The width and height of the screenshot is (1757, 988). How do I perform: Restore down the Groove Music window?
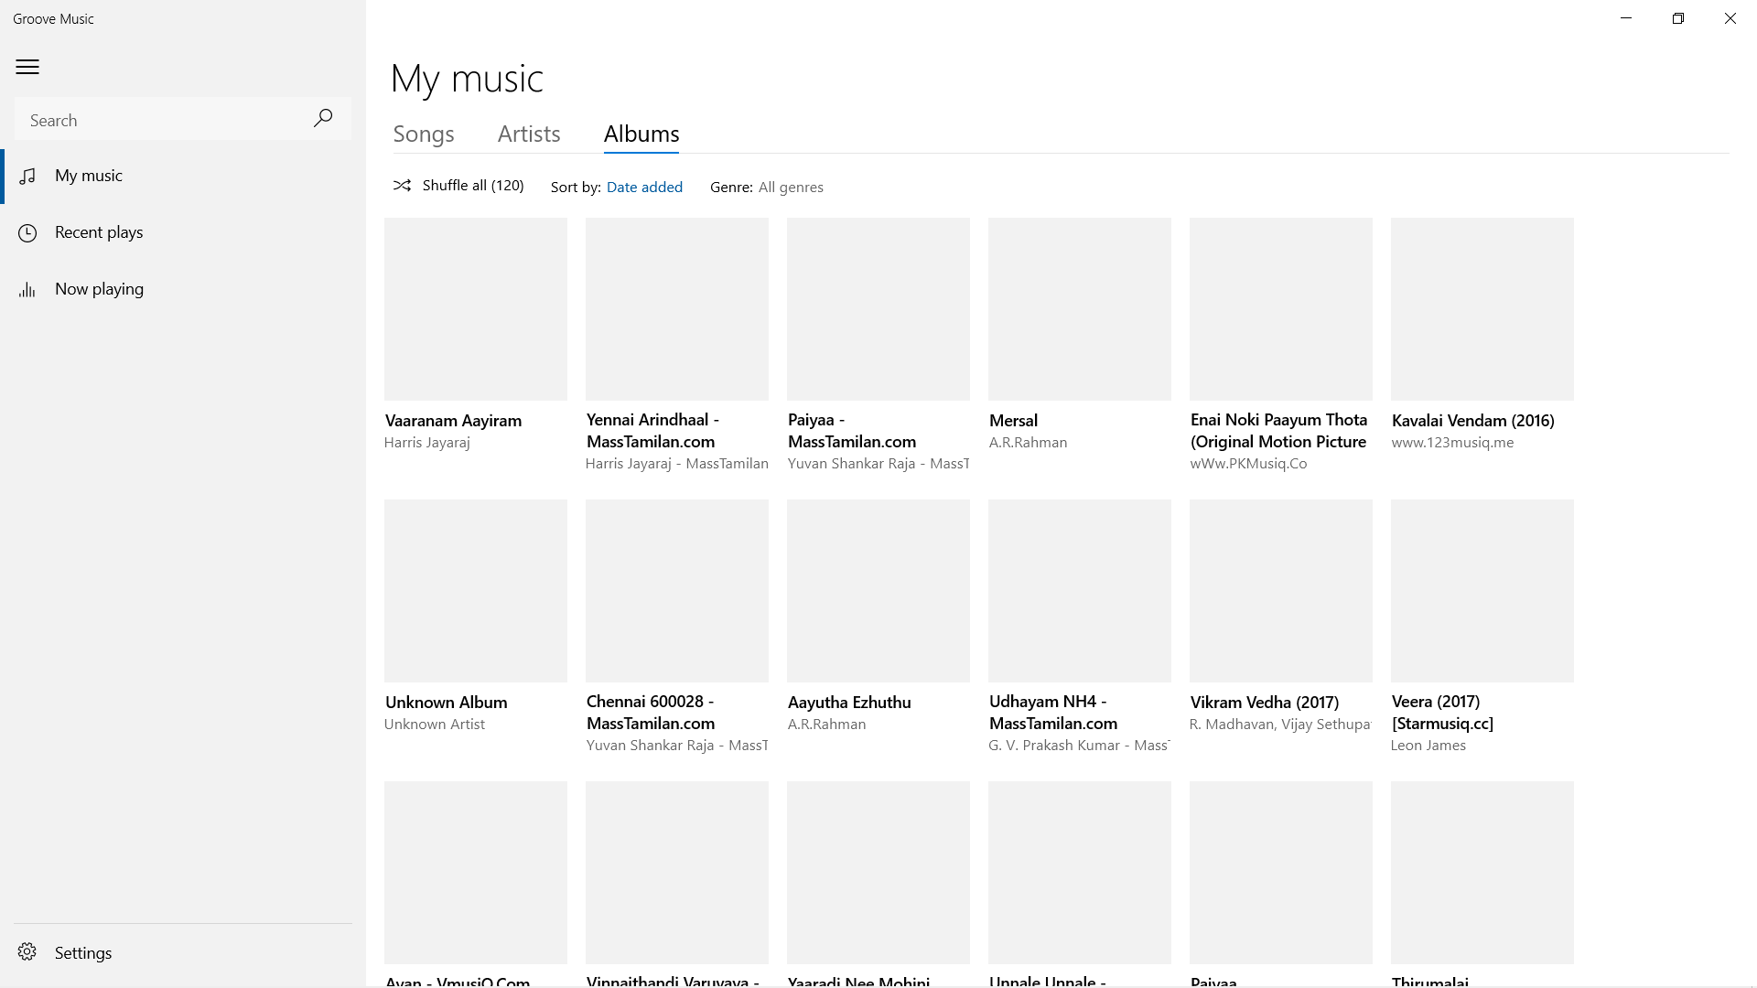(x=1678, y=18)
